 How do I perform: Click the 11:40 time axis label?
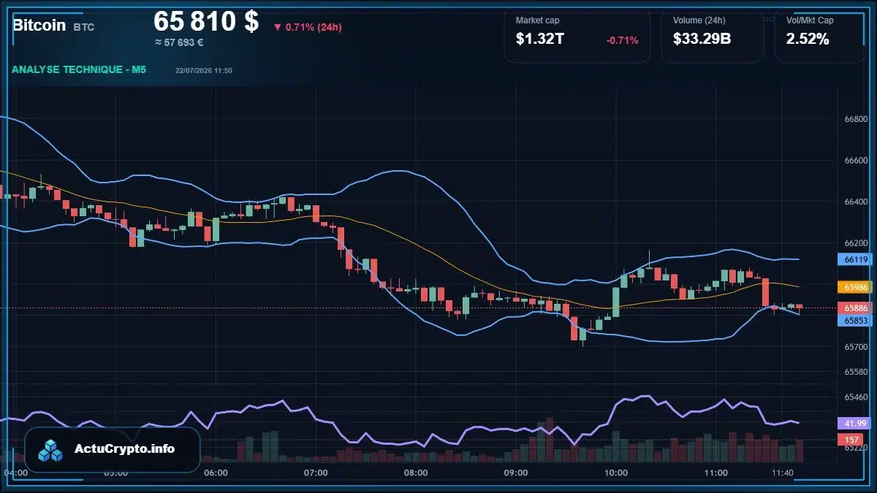point(783,473)
